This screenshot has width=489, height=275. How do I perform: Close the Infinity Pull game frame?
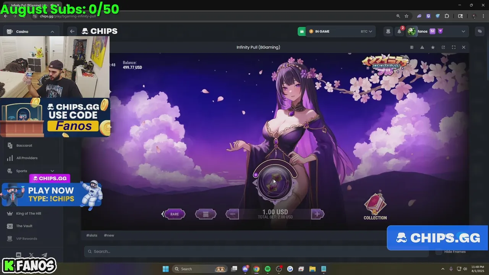click(x=463, y=47)
